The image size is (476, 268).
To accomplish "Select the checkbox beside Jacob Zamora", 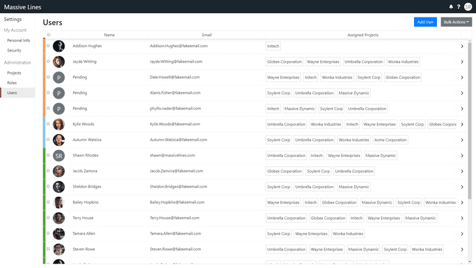I will (48, 171).
